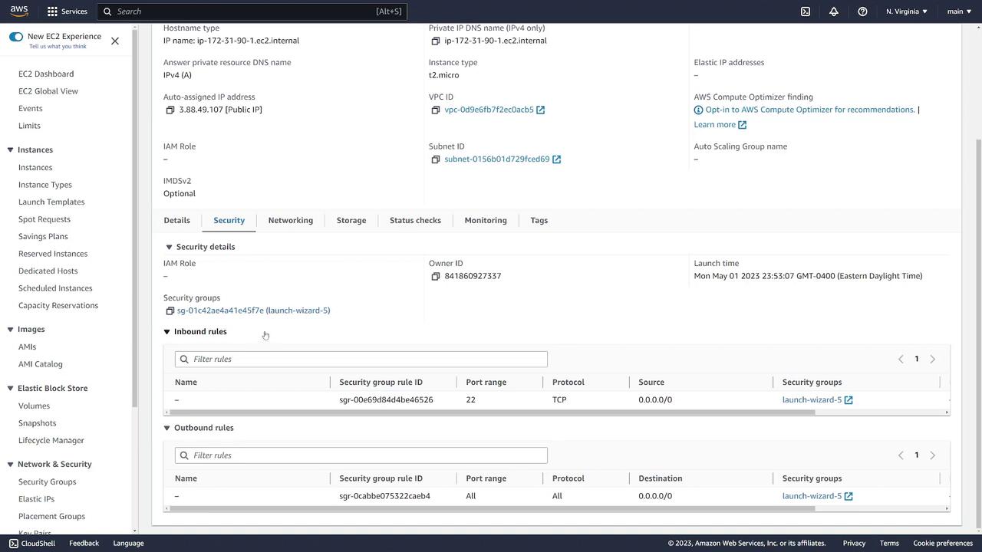982x552 pixels.
Task: Go to next page of inbound rules
Action: (x=933, y=359)
